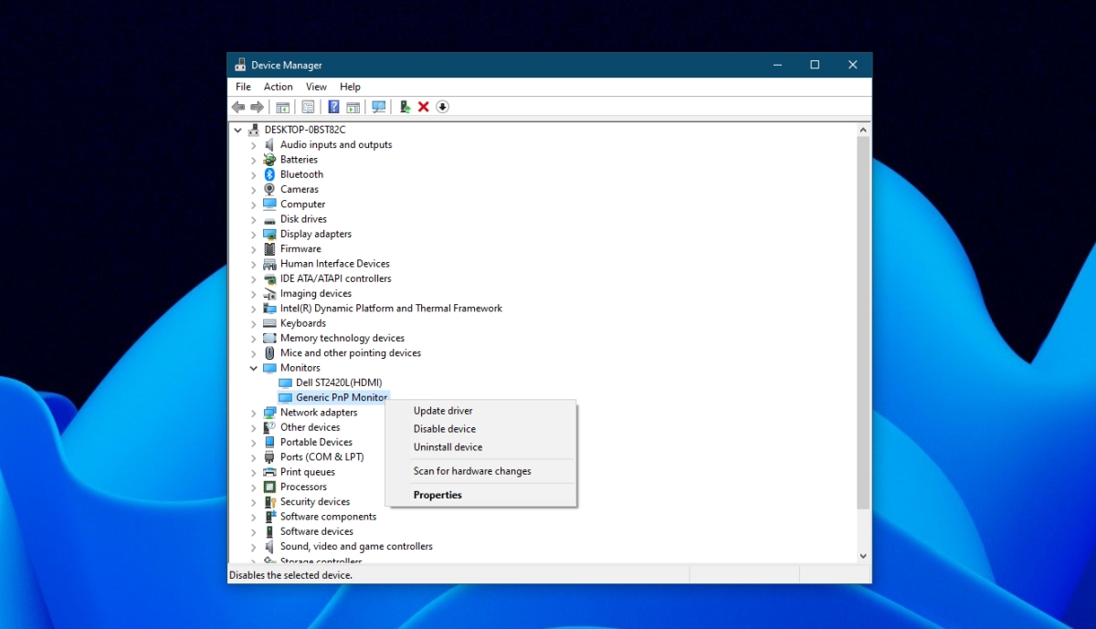This screenshot has height=629, width=1096.
Task: Click the red X uninstall device icon
Action: click(x=424, y=107)
